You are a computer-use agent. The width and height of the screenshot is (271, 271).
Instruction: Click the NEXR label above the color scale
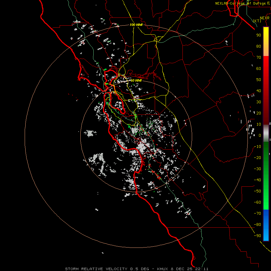point(265,18)
